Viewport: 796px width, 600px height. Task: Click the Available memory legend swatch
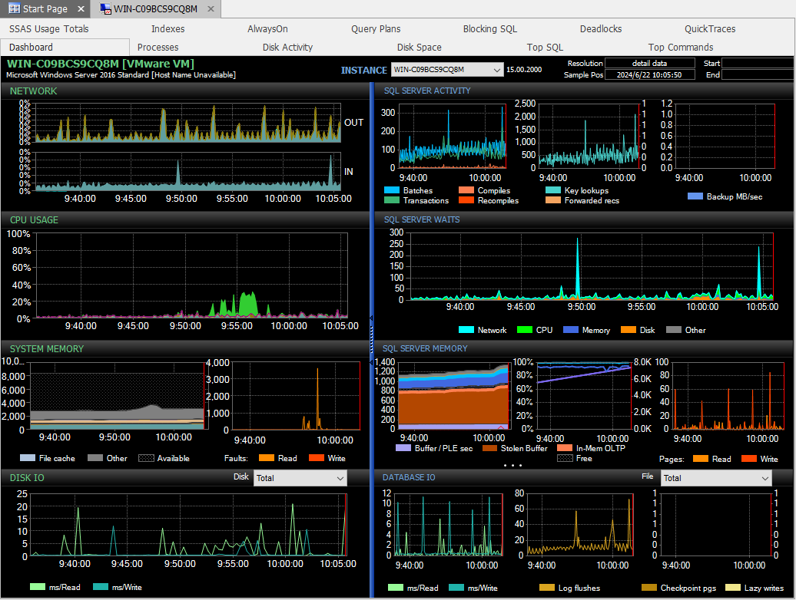pos(146,458)
